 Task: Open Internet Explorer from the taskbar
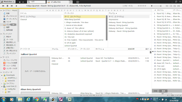28,99
